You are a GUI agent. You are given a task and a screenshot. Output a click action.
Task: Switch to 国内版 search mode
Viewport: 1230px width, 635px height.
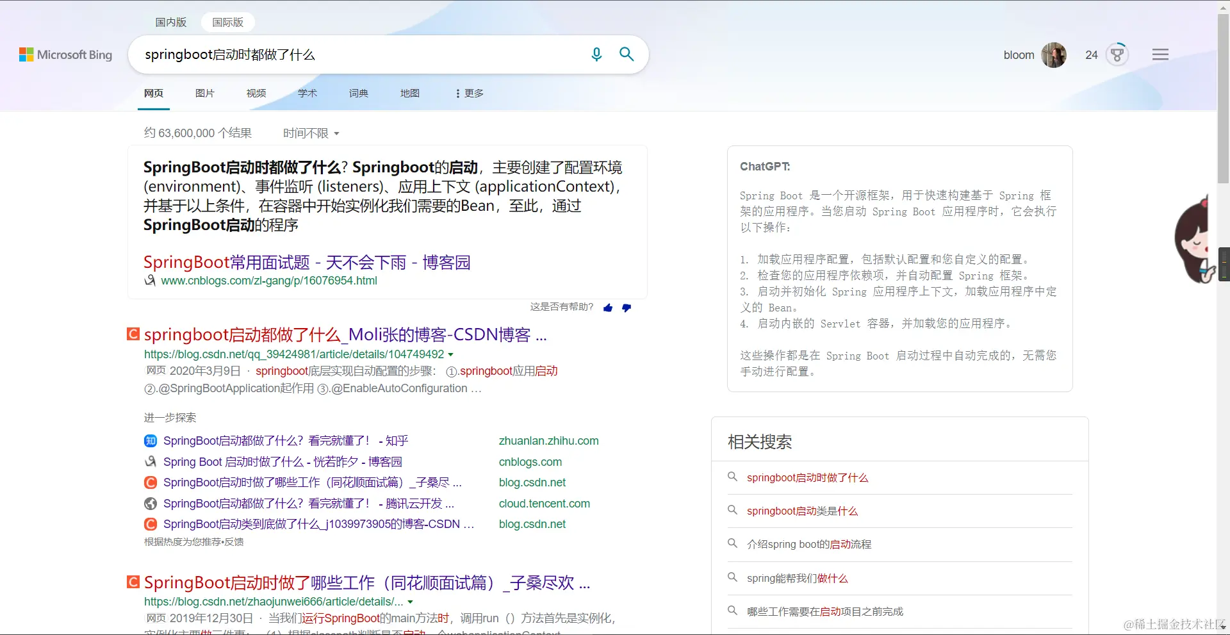coord(170,22)
